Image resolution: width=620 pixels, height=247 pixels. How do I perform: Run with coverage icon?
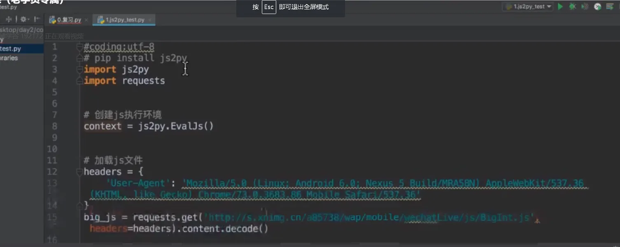585,7
